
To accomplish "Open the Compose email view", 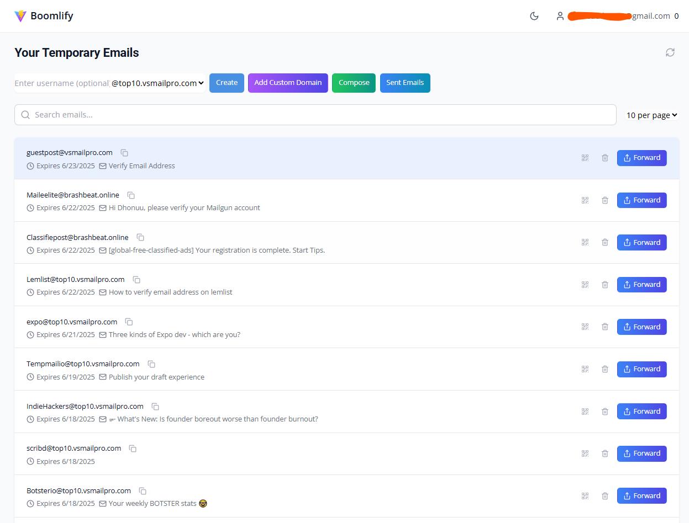I will click(354, 83).
